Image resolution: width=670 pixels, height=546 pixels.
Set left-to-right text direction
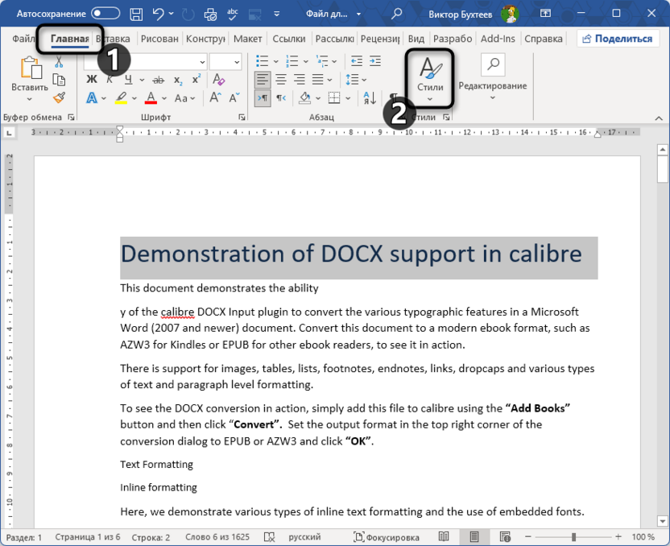tap(263, 98)
